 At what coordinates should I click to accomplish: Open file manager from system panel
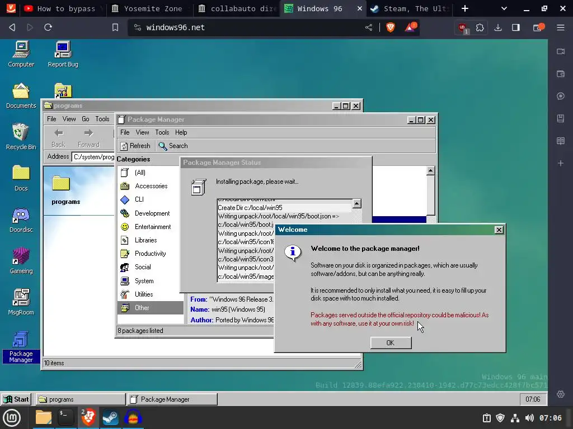coord(44,418)
